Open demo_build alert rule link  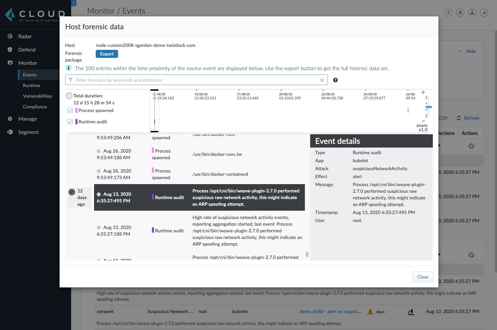(x=330, y=311)
